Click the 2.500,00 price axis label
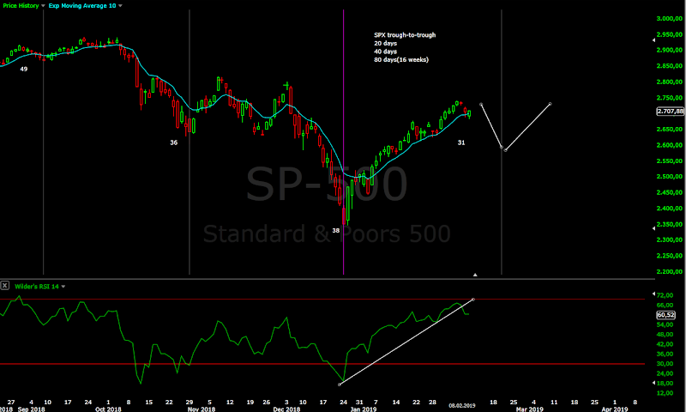Viewport: 686px width, 412px height. [670, 177]
